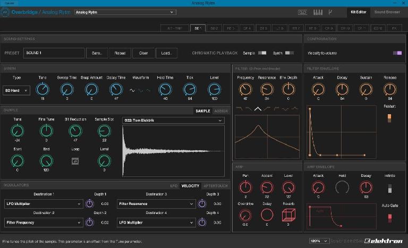Open the 022: Tom Elektrik sample dropdown

click(173, 120)
